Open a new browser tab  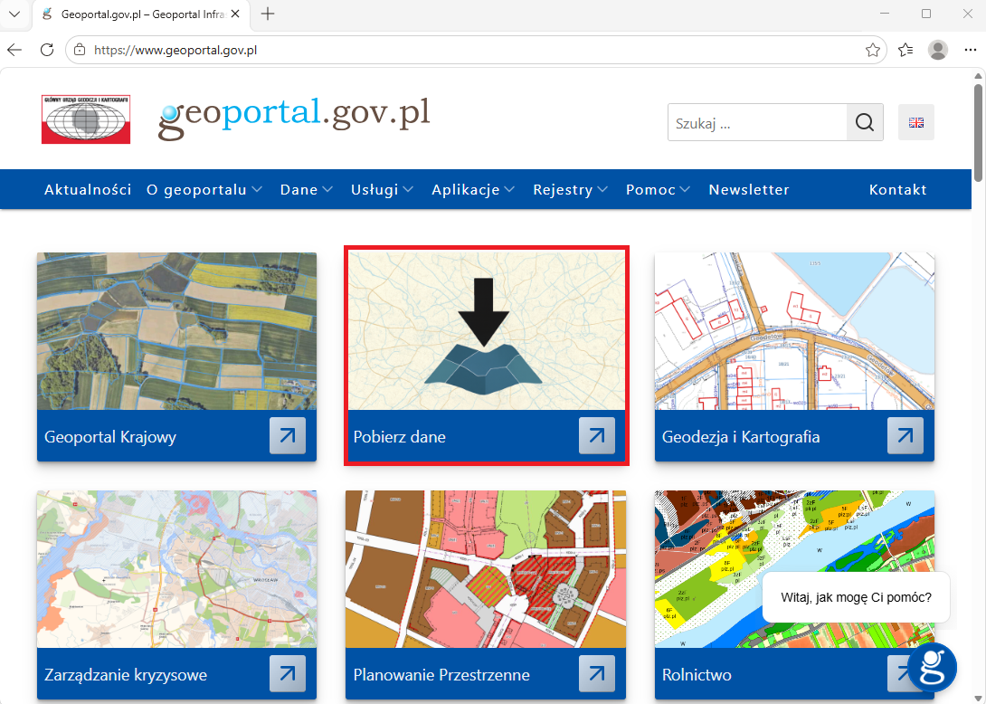click(x=268, y=14)
